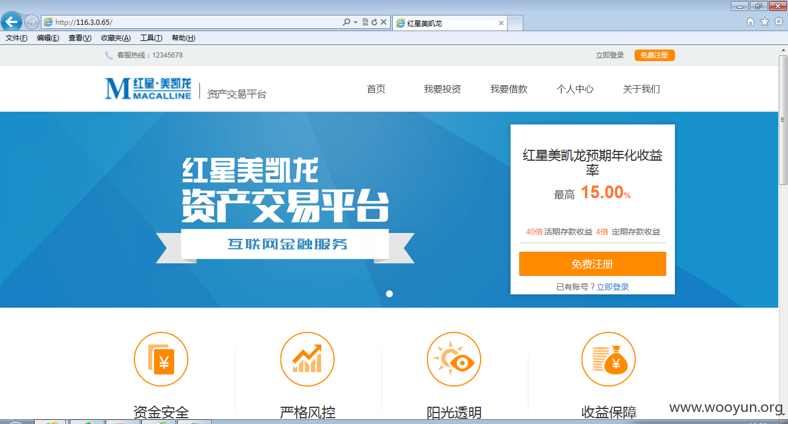This screenshot has height=424, width=788.
Task: Click the 阳光透明 sun eye icon
Action: click(x=454, y=359)
